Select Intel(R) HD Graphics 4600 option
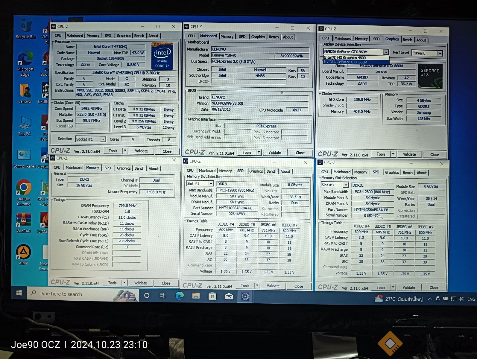477x359 pixels. coord(356,58)
